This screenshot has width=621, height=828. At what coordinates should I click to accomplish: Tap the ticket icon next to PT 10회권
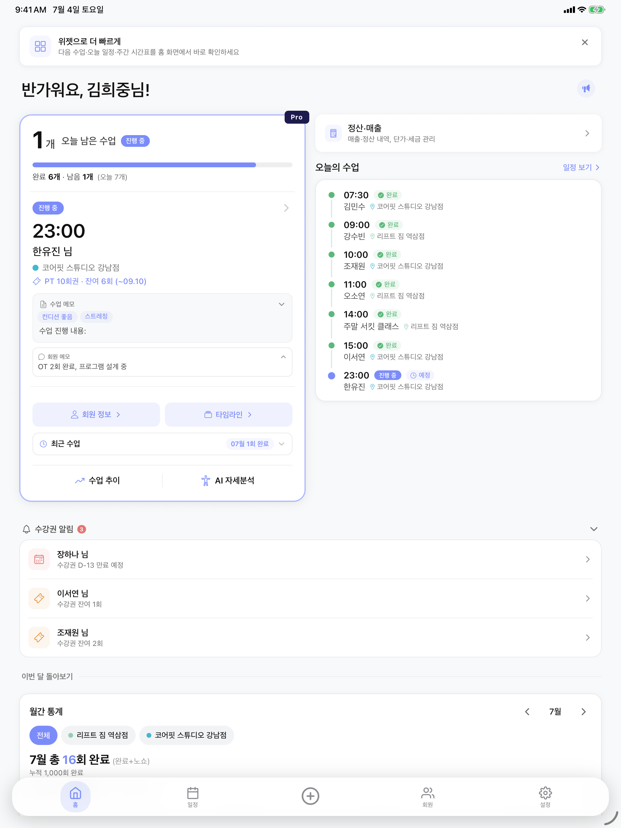(x=37, y=281)
